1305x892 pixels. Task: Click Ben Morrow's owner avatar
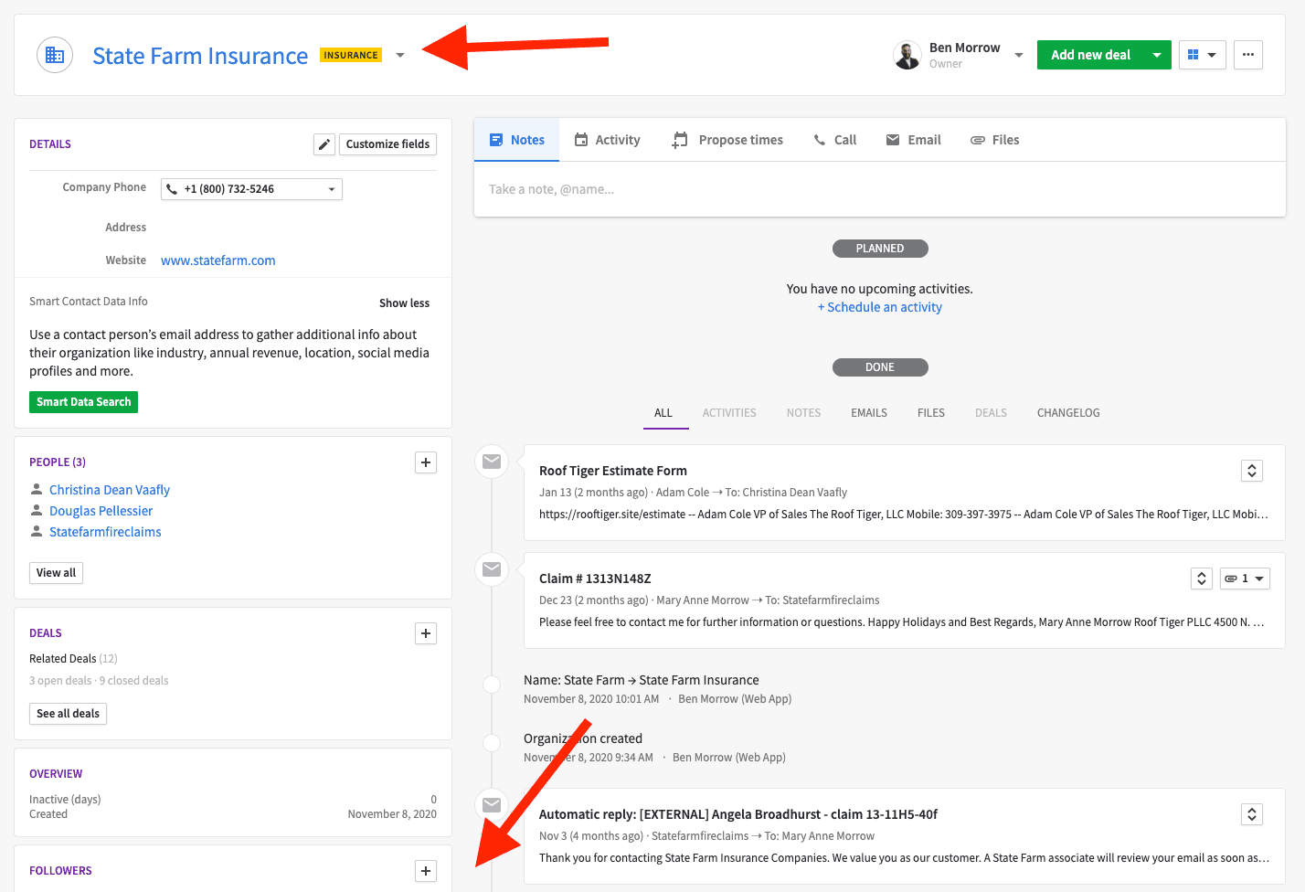(907, 55)
